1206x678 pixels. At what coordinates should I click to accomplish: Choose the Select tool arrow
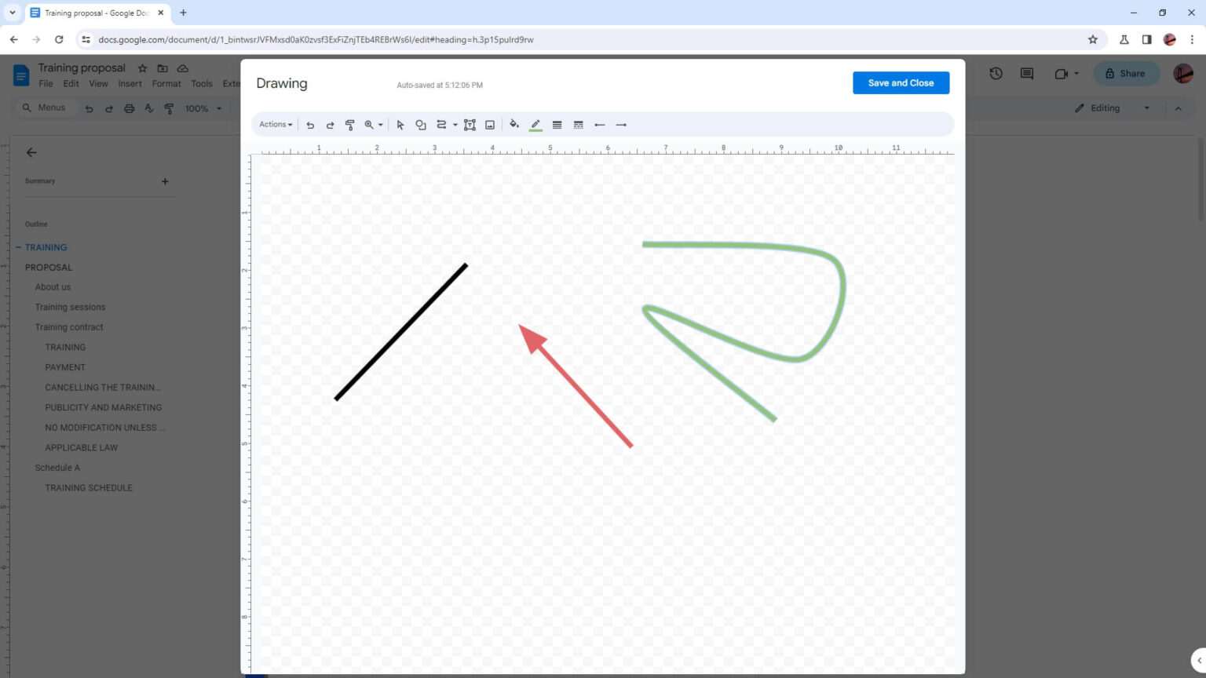pos(400,124)
